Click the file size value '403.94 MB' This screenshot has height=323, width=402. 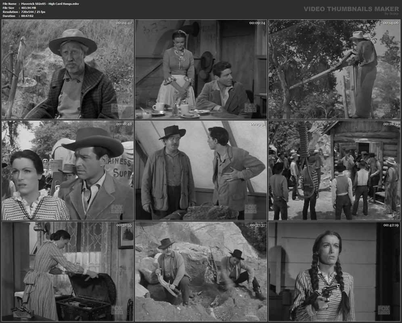(29, 8)
